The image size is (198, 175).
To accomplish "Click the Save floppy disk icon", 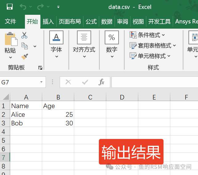I will 10,7.
